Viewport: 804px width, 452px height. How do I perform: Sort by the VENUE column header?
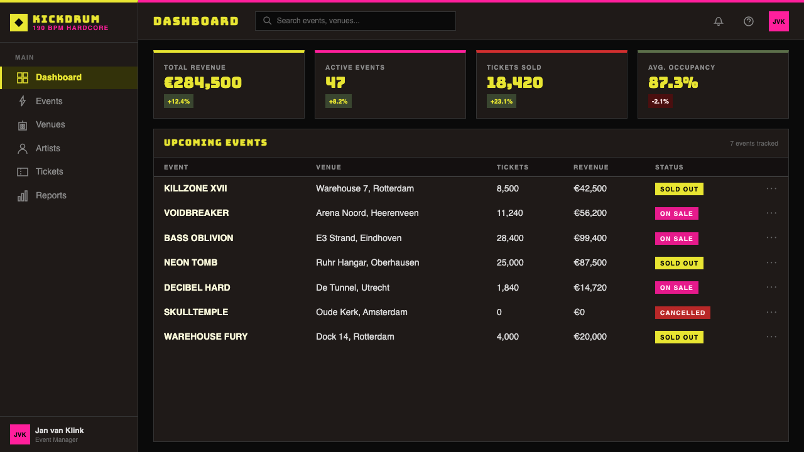pos(329,168)
